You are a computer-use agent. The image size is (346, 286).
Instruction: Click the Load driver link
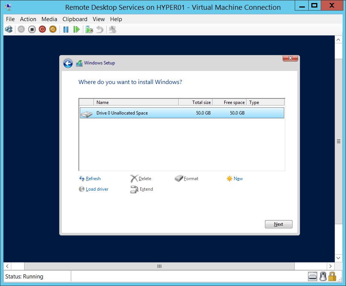[x=97, y=189]
